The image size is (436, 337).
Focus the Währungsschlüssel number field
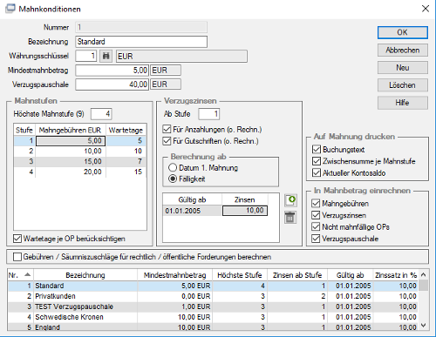click(86, 56)
